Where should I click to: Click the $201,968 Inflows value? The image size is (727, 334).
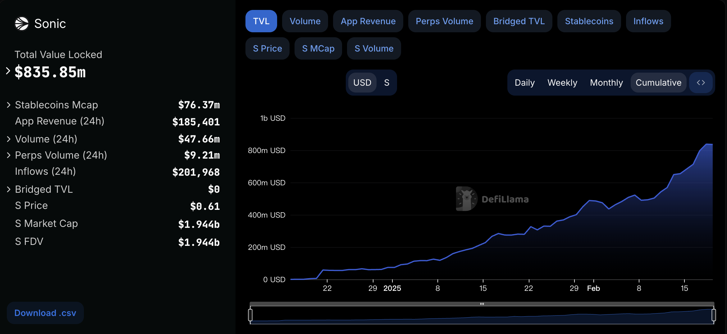point(196,172)
